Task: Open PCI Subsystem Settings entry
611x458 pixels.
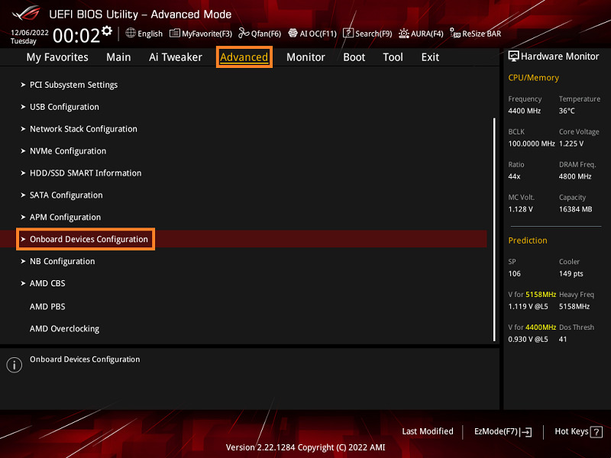Action: 73,85
